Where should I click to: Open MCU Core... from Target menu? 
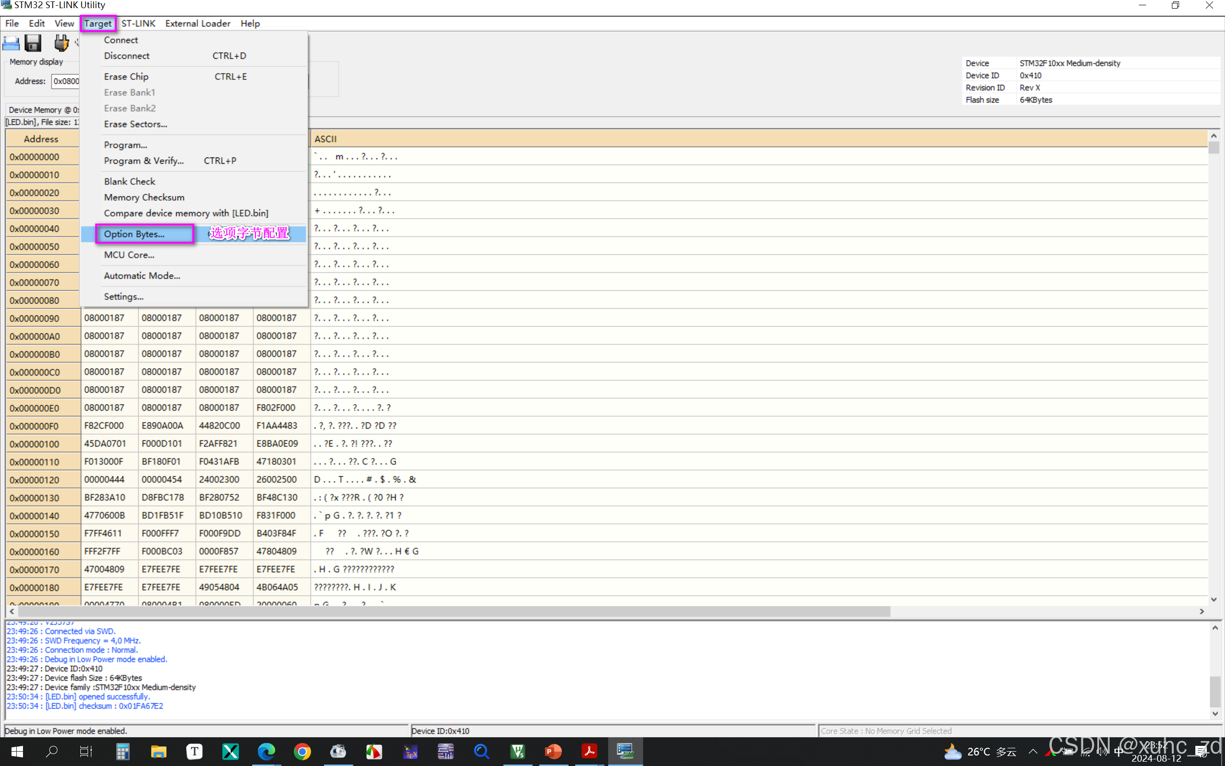tap(193, 255)
